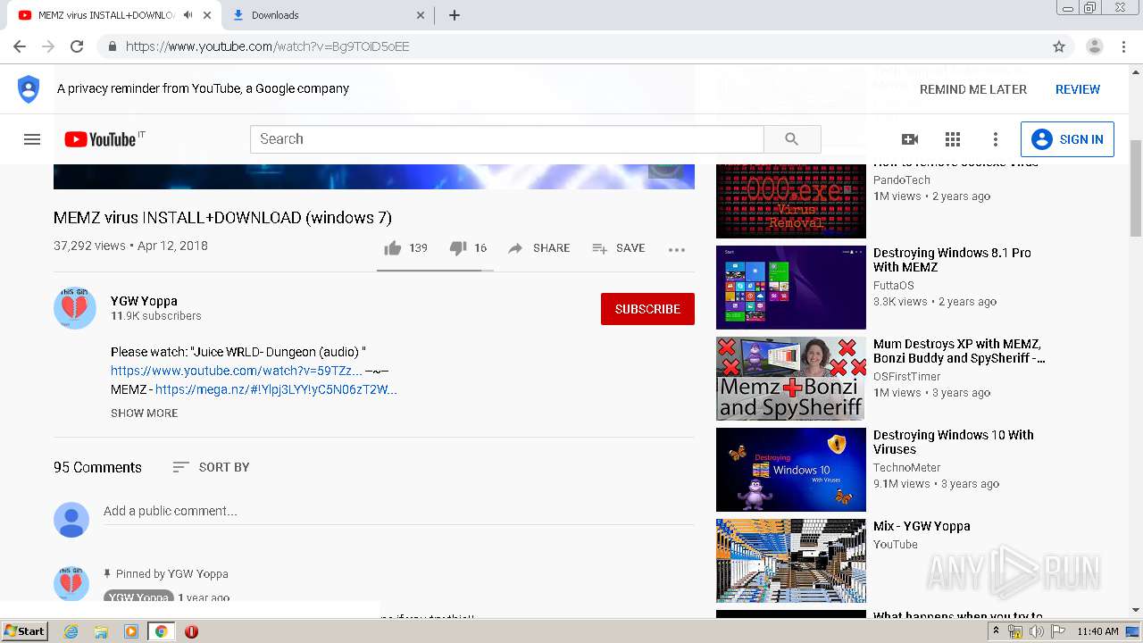Click the SIGN IN button
This screenshot has height=643, width=1143.
(x=1067, y=139)
